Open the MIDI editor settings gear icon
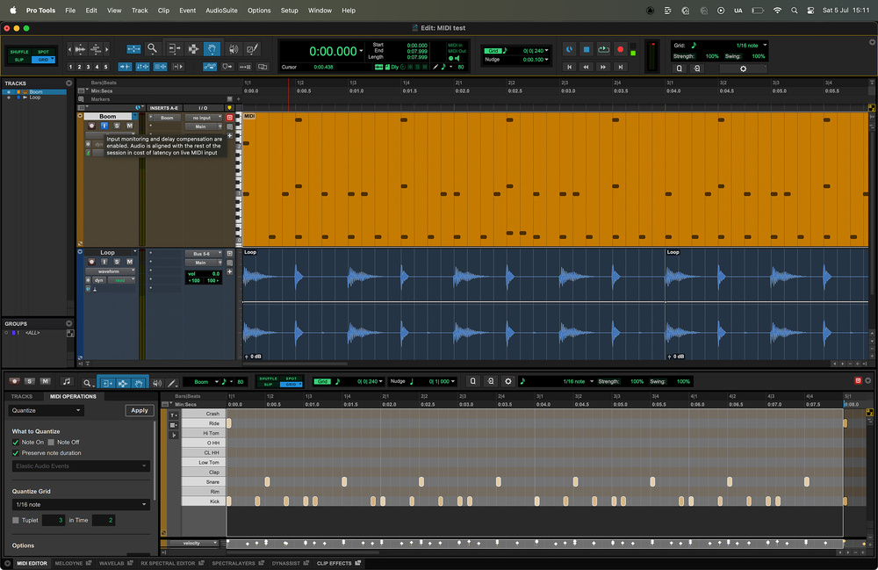The height and width of the screenshot is (570, 878). (507, 381)
